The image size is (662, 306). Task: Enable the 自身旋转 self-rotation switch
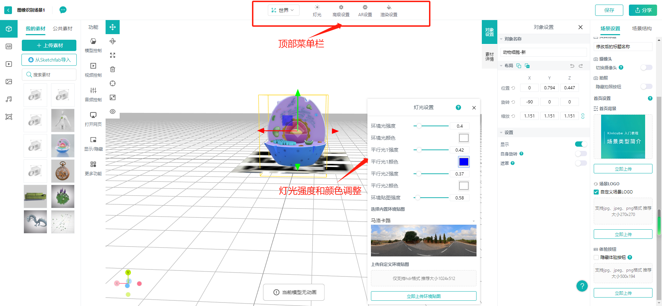[580, 154]
